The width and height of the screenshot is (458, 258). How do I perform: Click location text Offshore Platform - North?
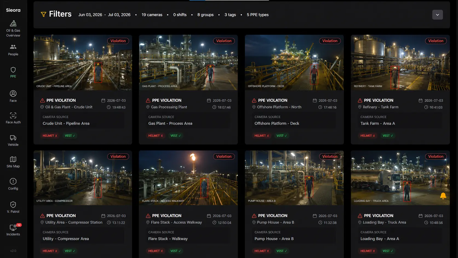tap(279, 107)
